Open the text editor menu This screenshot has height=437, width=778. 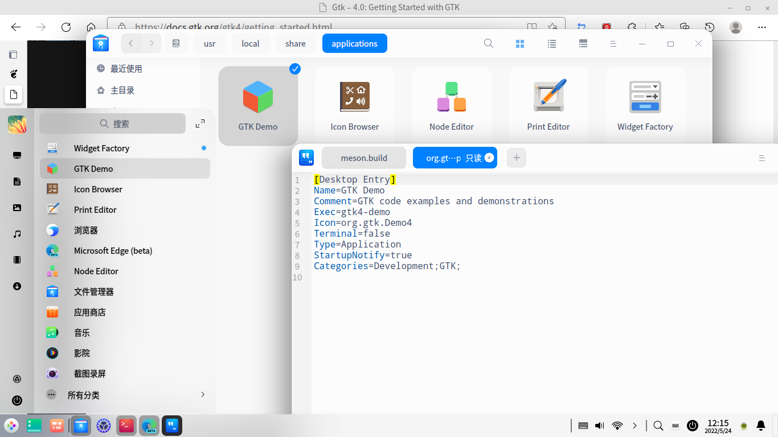click(x=762, y=158)
